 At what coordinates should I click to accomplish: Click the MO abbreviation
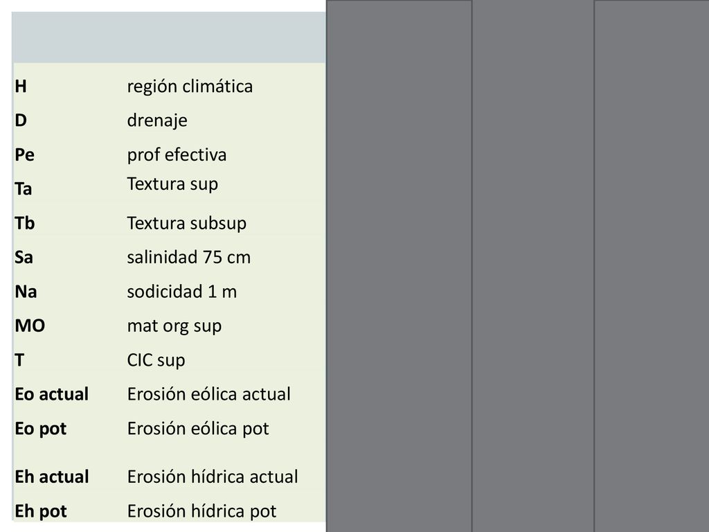tap(30, 326)
